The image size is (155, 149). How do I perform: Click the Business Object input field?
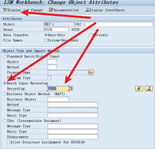click(58, 99)
